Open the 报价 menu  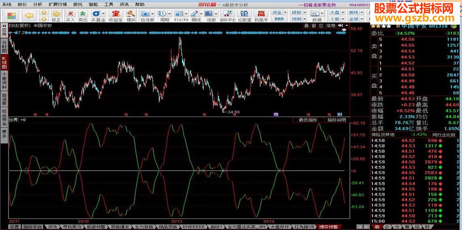(x=22, y=5)
